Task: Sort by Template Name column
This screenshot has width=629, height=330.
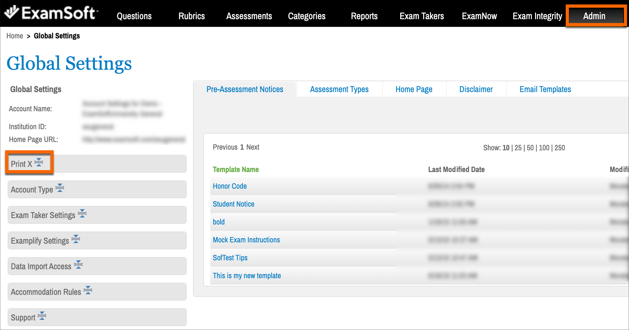Action: [236, 169]
